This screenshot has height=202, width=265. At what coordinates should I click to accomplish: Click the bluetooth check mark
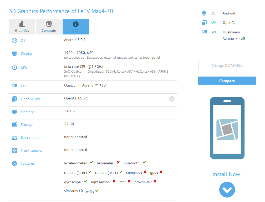[x=145, y=163]
